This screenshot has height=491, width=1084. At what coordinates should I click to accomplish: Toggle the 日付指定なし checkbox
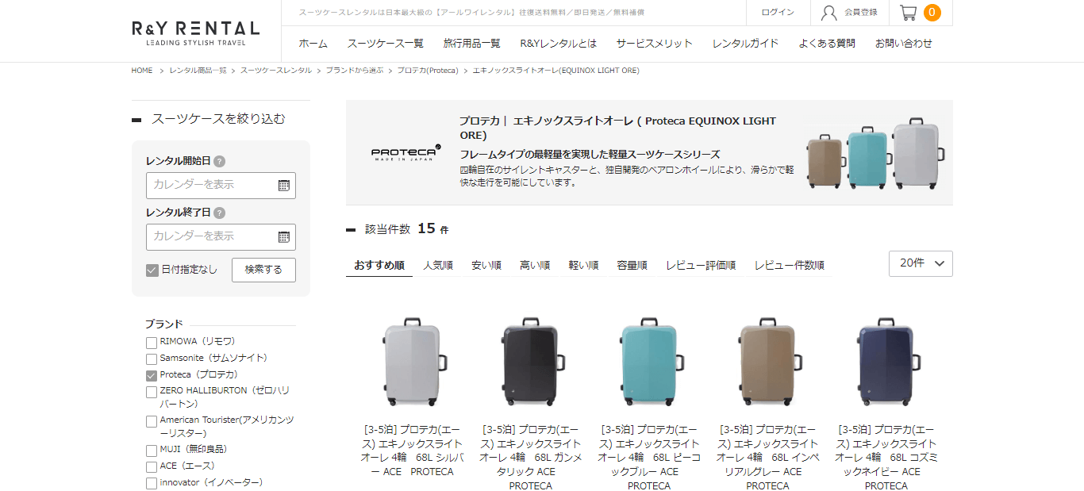152,270
